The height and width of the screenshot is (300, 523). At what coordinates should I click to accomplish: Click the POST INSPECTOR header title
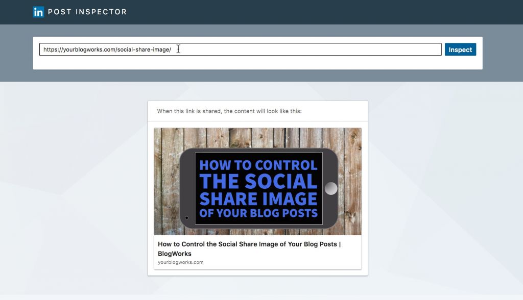87,12
